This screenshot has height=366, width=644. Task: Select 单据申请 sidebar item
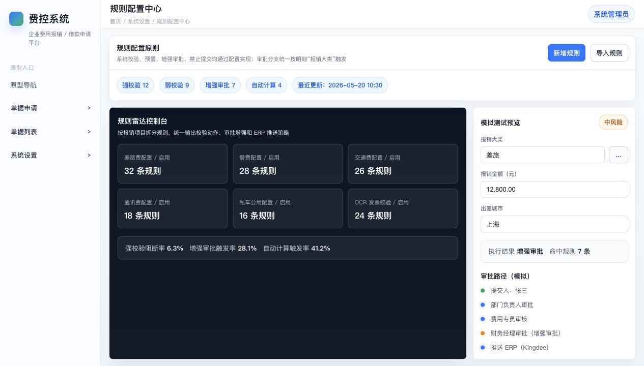point(50,108)
